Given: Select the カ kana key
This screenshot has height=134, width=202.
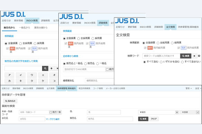Looking at the screenshot, I should pos(9,81).
